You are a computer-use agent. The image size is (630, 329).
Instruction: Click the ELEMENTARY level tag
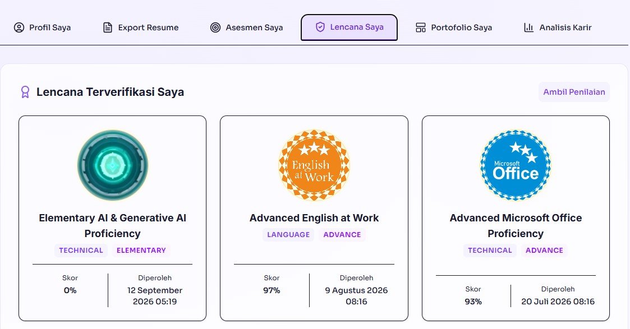(x=141, y=251)
